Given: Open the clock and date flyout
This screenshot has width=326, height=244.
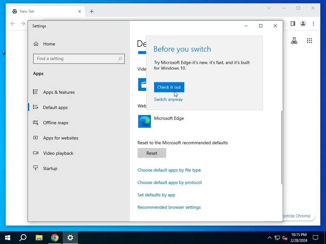Looking at the screenshot, I should click(299, 238).
